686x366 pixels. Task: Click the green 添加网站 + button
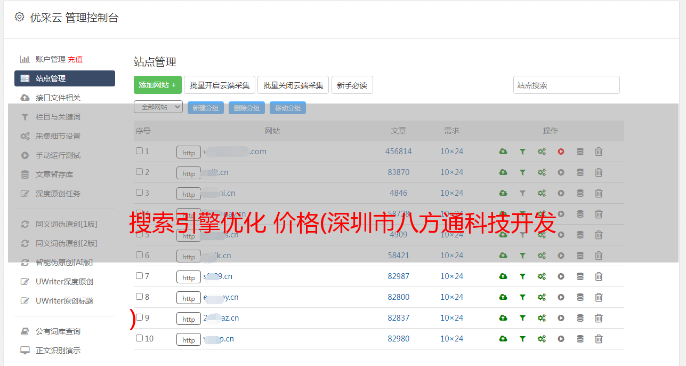click(158, 85)
